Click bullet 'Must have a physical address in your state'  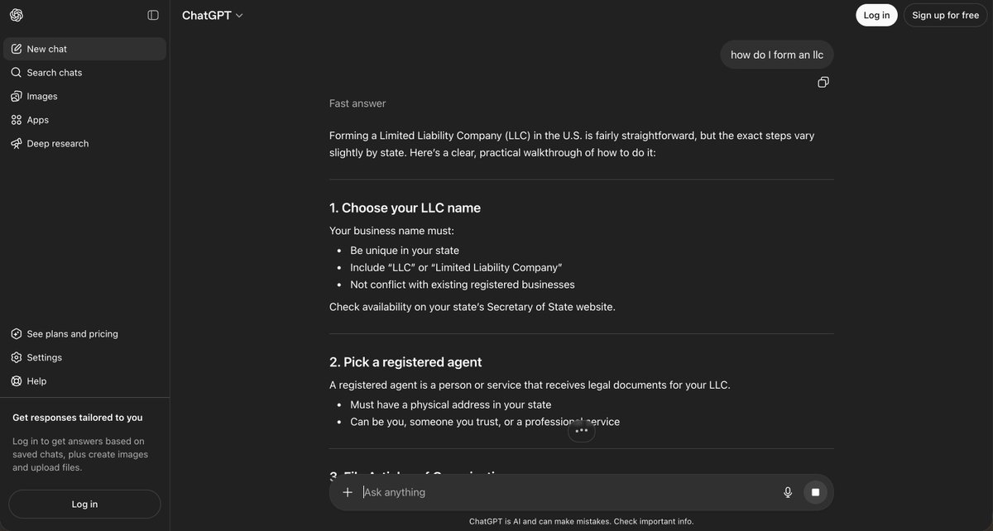click(x=451, y=404)
